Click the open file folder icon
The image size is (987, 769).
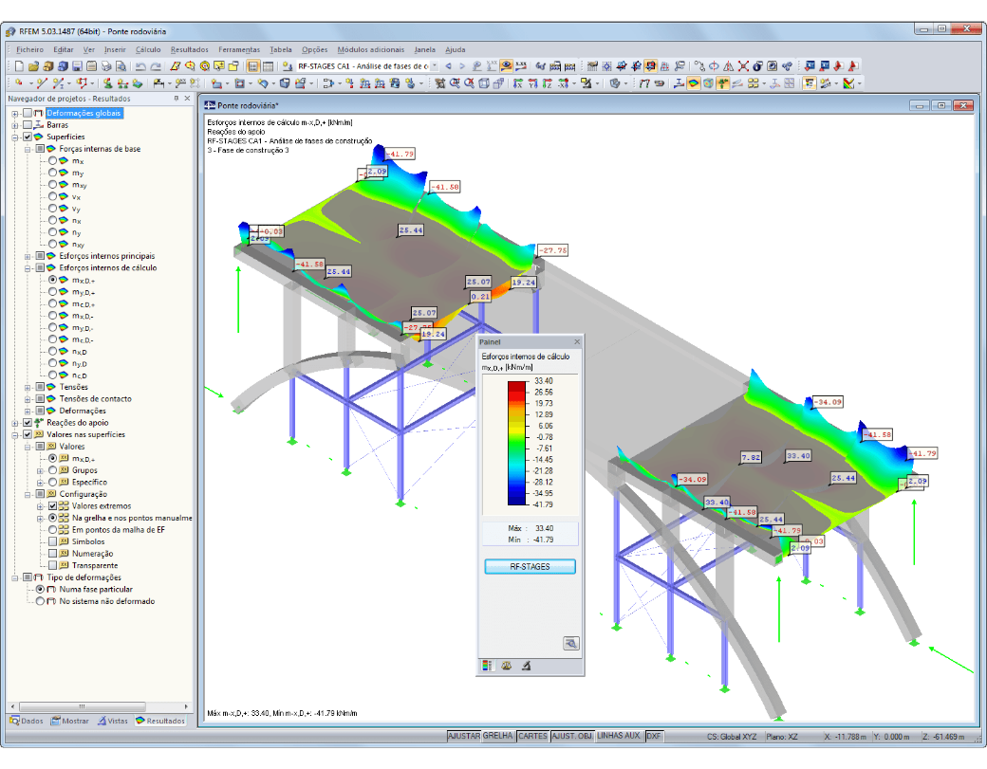33,66
